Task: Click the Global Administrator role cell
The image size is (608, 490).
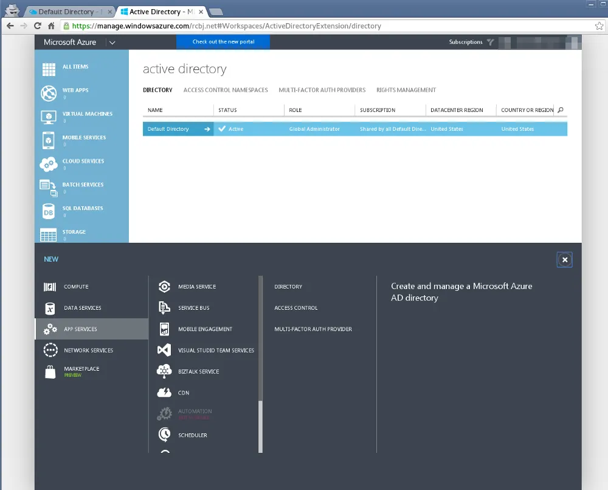Action: tap(314, 129)
